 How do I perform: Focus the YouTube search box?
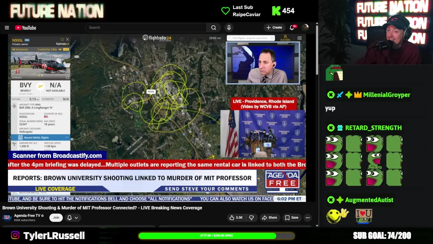click(146, 27)
